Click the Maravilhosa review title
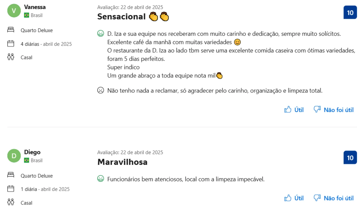 122,162
